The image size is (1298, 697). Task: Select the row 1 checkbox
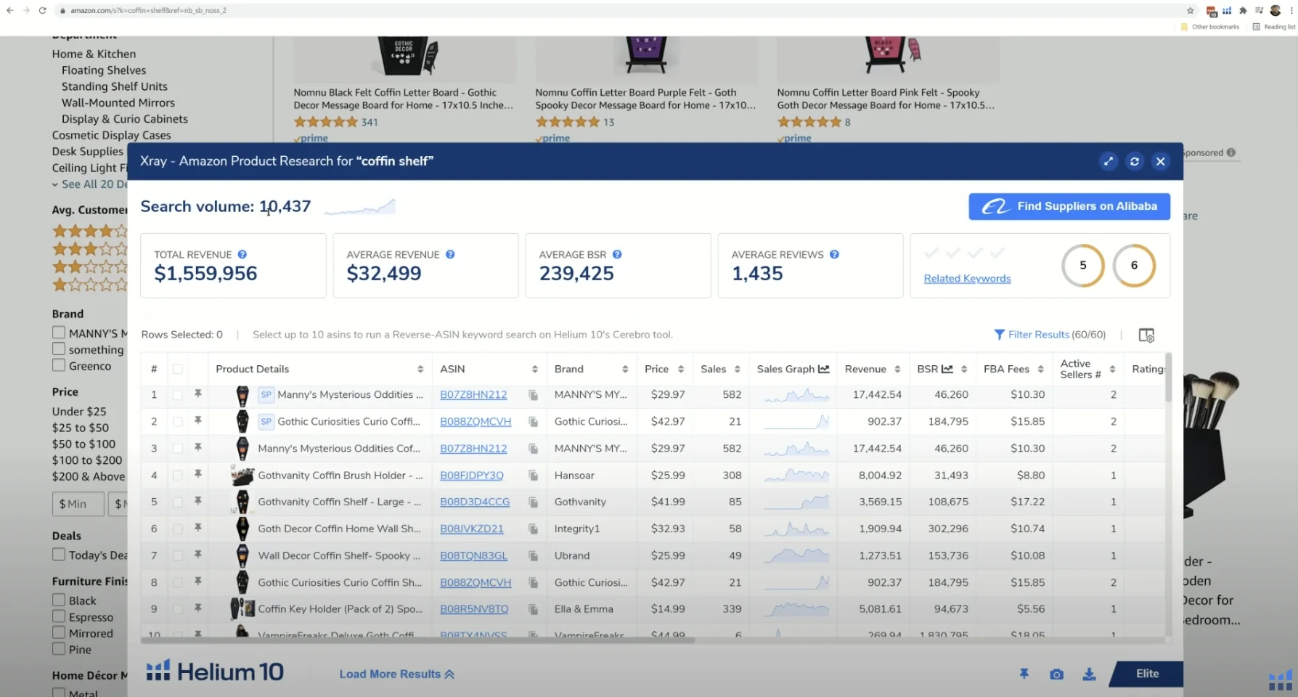[x=177, y=395]
